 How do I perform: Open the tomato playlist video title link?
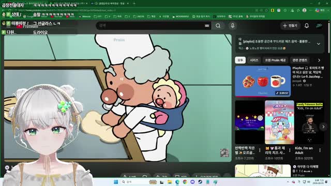[x=308, y=72]
